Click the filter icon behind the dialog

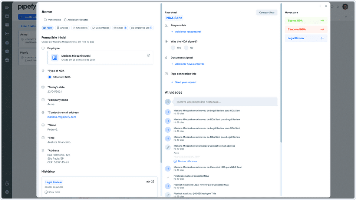click(x=346, y=17)
